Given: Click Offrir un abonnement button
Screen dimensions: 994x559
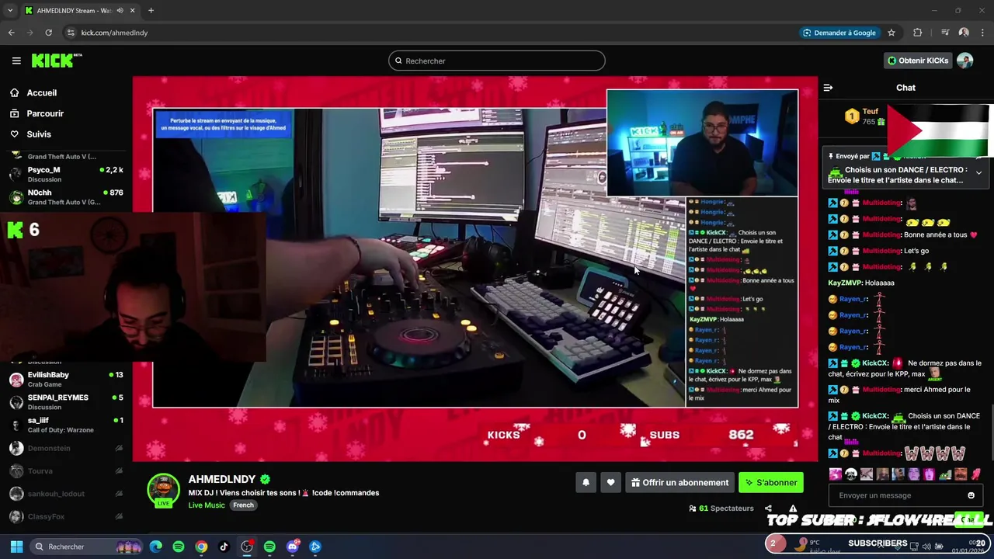Looking at the screenshot, I should coord(680,482).
